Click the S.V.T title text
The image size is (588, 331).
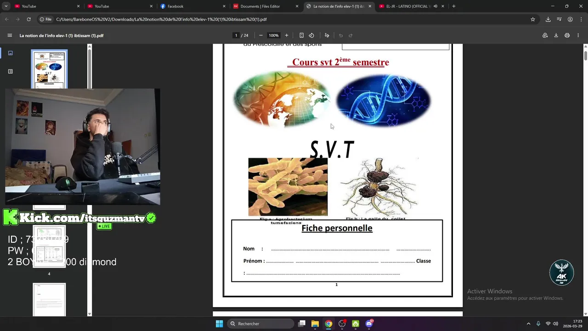pos(332,150)
